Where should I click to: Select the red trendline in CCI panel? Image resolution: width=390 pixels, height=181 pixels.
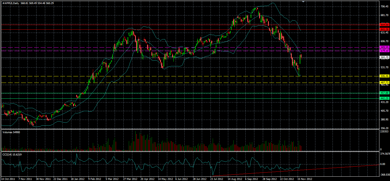(296, 170)
